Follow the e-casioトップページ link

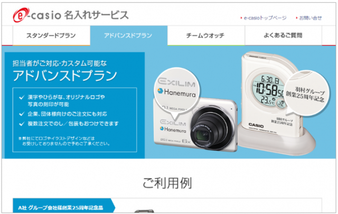pyautogui.click(x=265, y=18)
